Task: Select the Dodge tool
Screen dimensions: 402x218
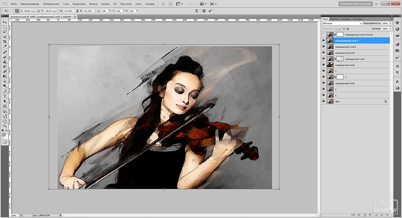Action: click(x=5, y=86)
